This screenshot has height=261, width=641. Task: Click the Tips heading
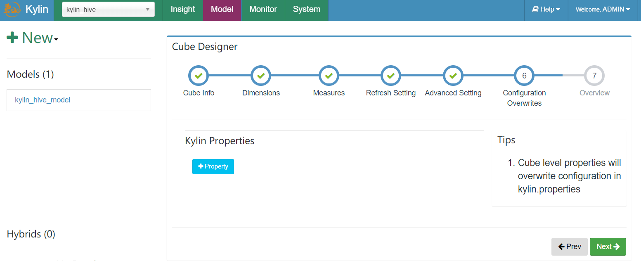[x=506, y=140]
